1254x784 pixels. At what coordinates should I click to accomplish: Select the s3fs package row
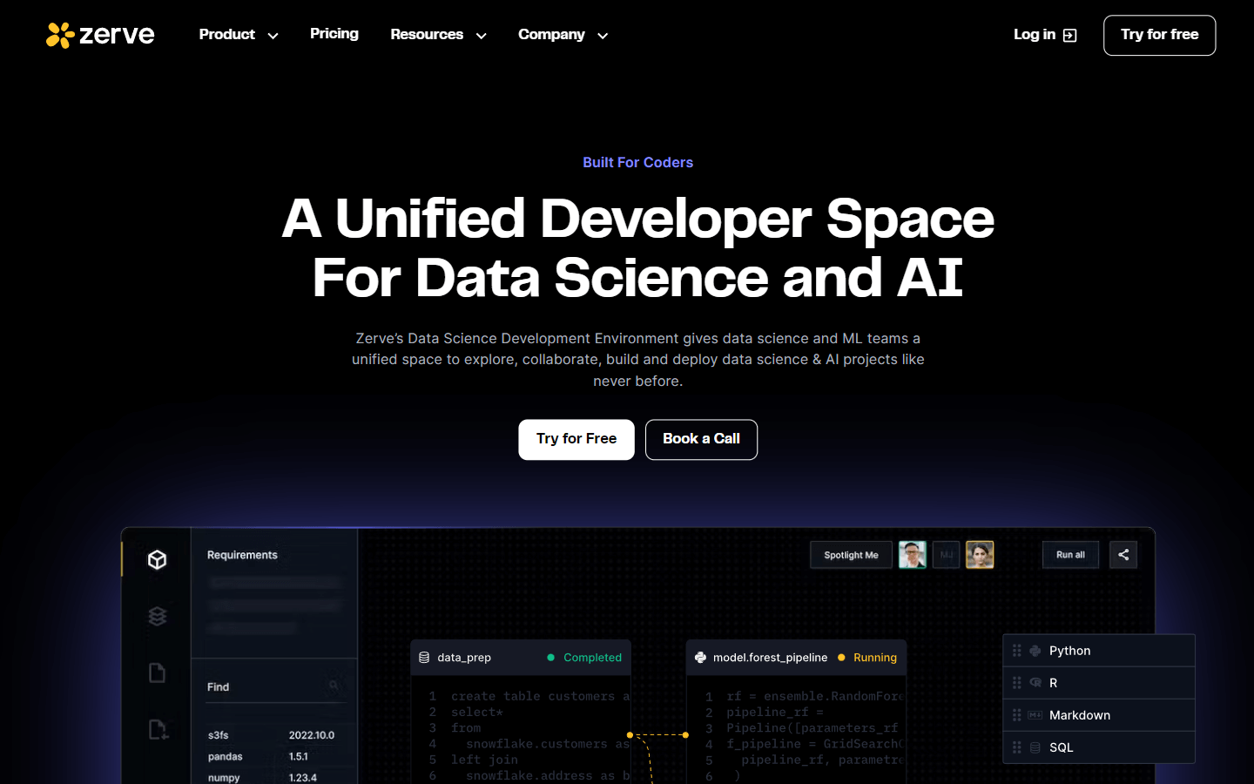272,735
